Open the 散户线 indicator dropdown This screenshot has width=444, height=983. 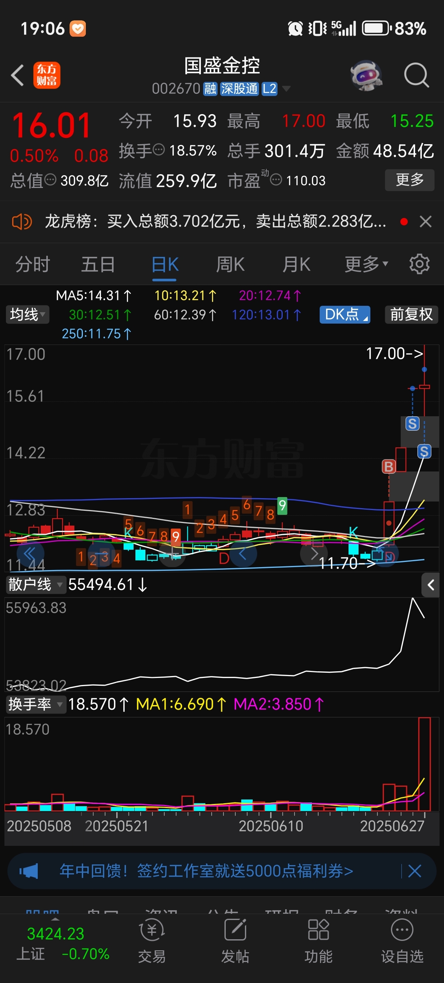[x=36, y=585]
